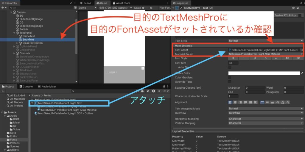Screen dimensions: 305x152
Task: Select baseline vertical alignment icon
Action: click(x=278, y=102)
